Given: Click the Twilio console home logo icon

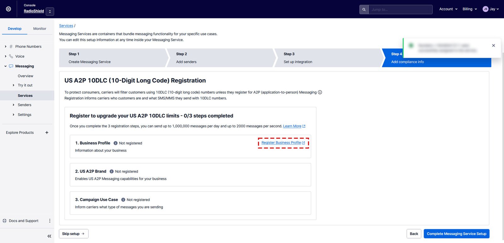Looking at the screenshot, I should tap(9, 9).
